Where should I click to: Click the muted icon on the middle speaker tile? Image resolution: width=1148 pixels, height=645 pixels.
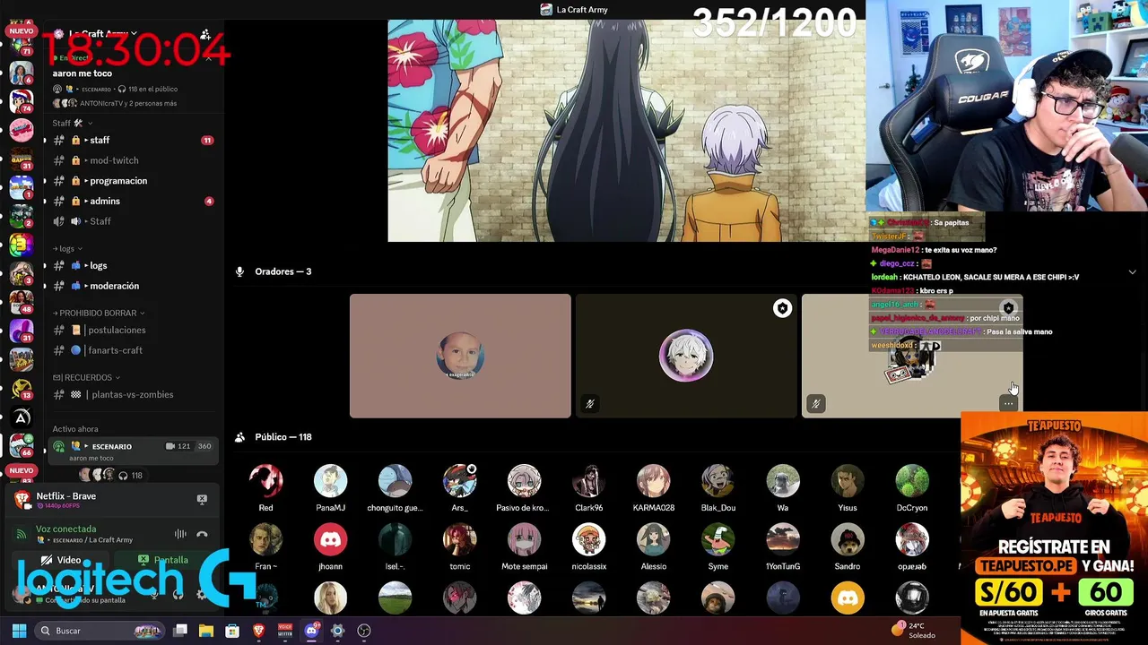[x=589, y=404]
